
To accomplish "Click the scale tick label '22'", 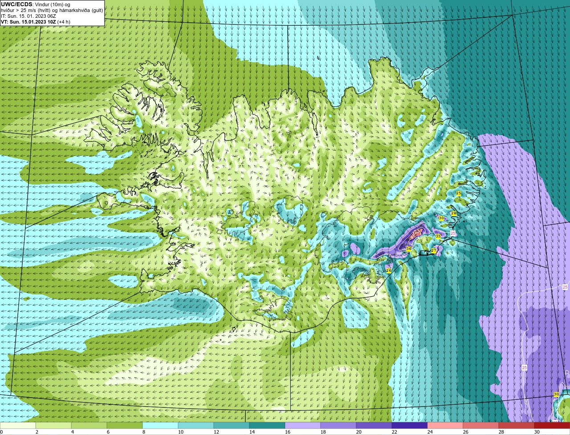I will (394, 432).
